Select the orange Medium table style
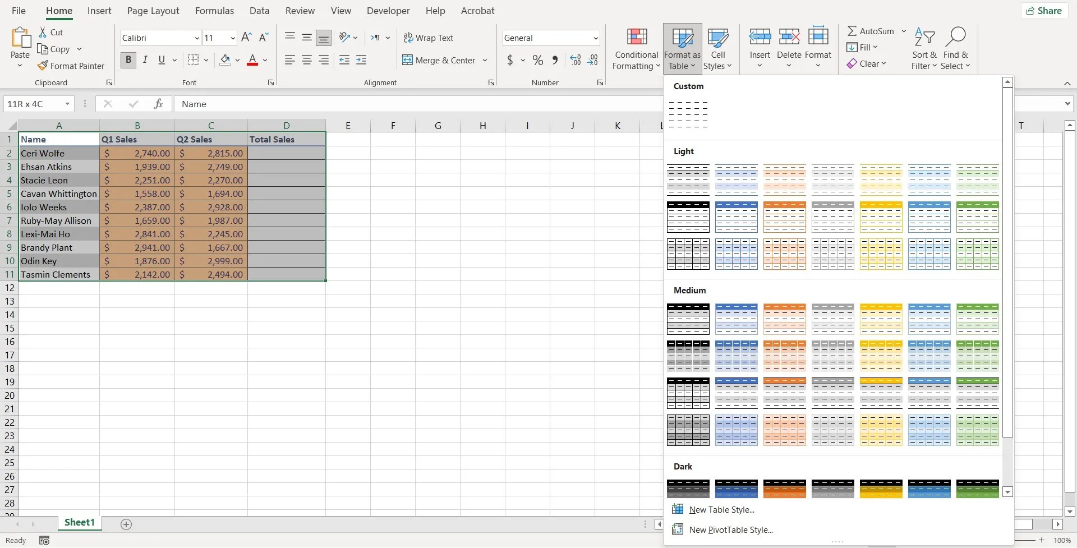Viewport: 1077px width, 548px height. point(785,319)
